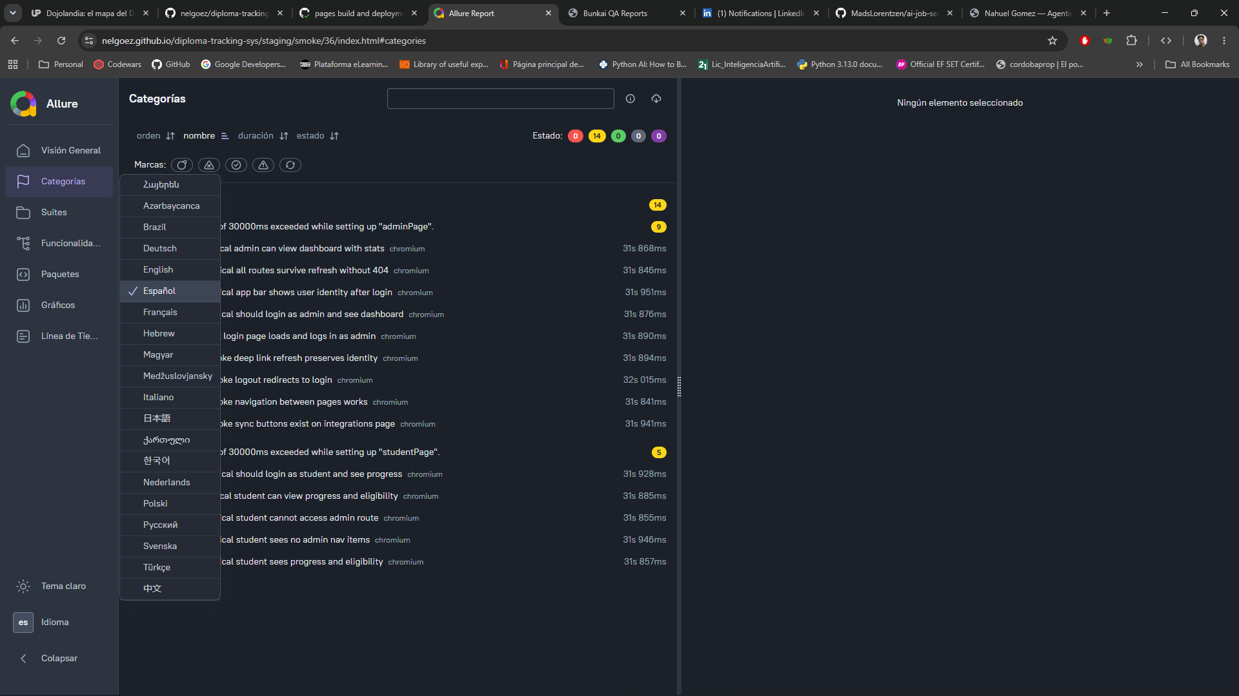The image size is (1239, 696).
Task: Click the download CSV icon
Action: tap(656, 99)
